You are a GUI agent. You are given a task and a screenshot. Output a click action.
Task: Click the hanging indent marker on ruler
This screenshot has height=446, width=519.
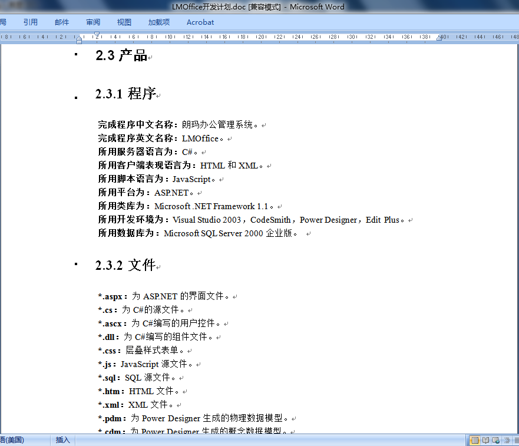(79, 39)
